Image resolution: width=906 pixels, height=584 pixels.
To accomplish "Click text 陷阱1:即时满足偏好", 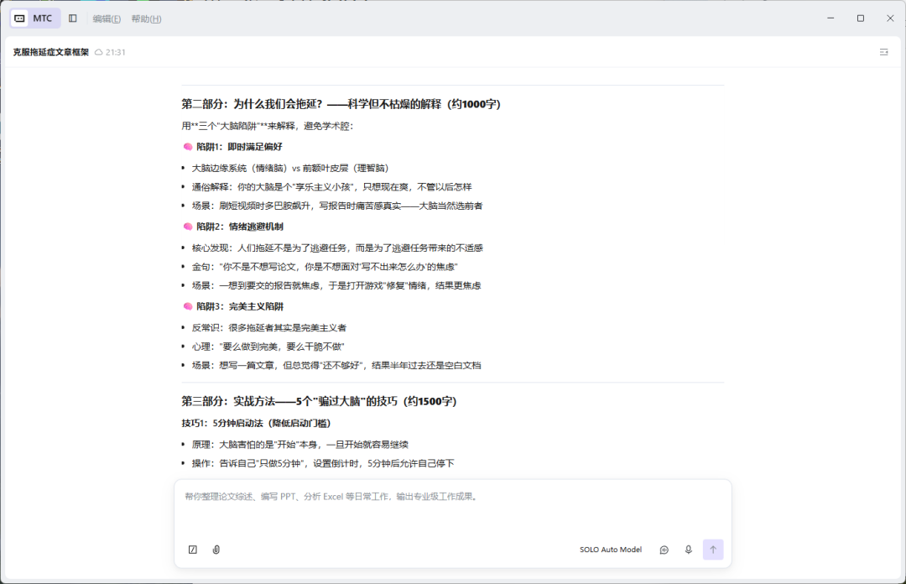I will pos(239,147).
